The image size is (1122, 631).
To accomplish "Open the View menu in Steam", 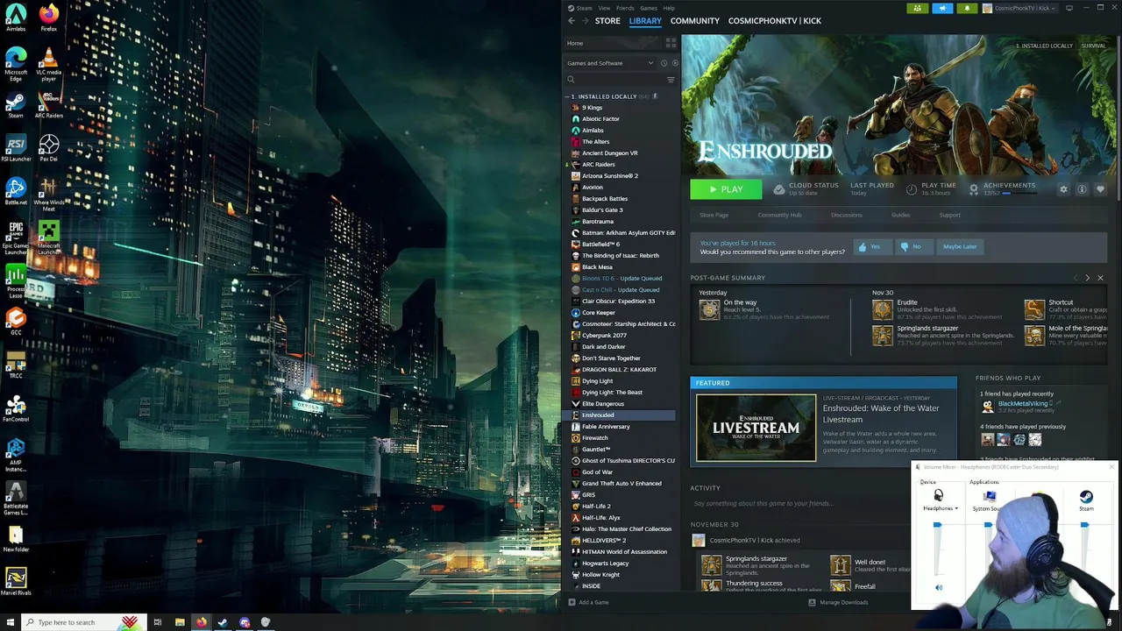I will click(x=604, y=8).
